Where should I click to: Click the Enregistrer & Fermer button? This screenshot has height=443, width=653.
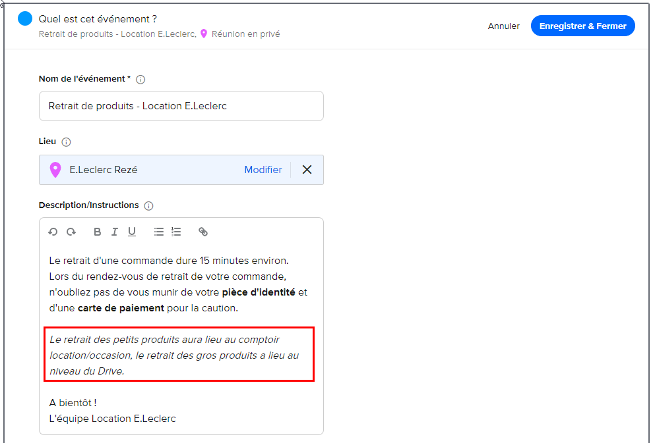[582, 26]
